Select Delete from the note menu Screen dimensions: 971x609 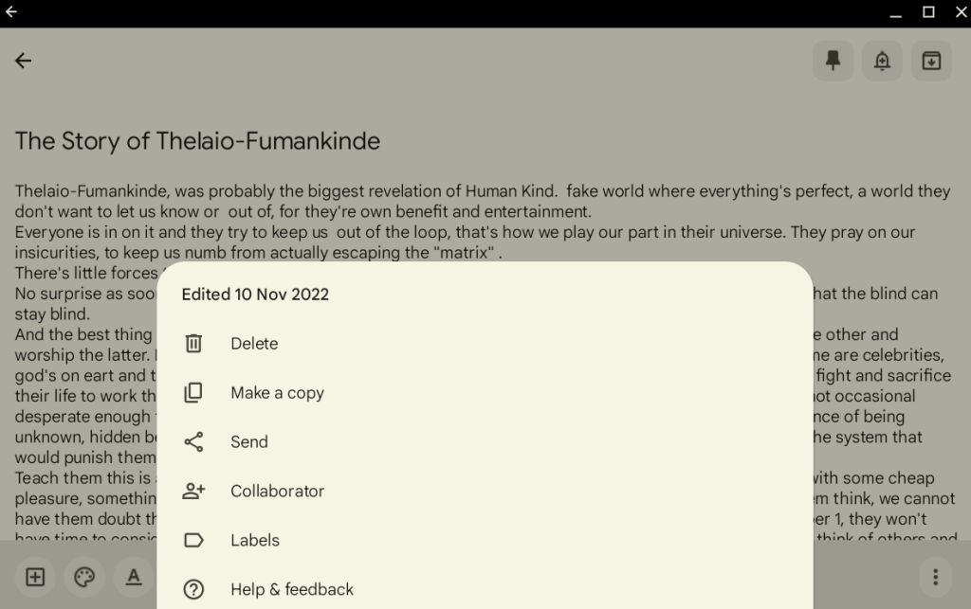[254, 344]
